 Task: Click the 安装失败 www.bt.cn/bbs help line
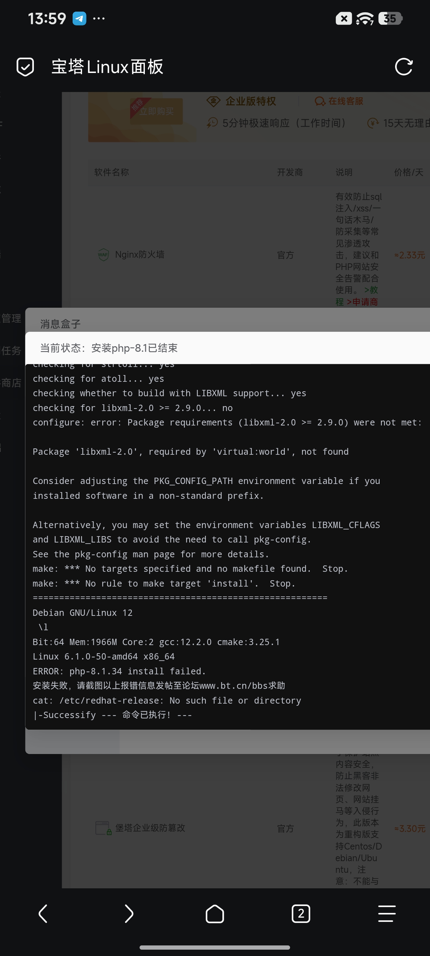coord(159,686)
